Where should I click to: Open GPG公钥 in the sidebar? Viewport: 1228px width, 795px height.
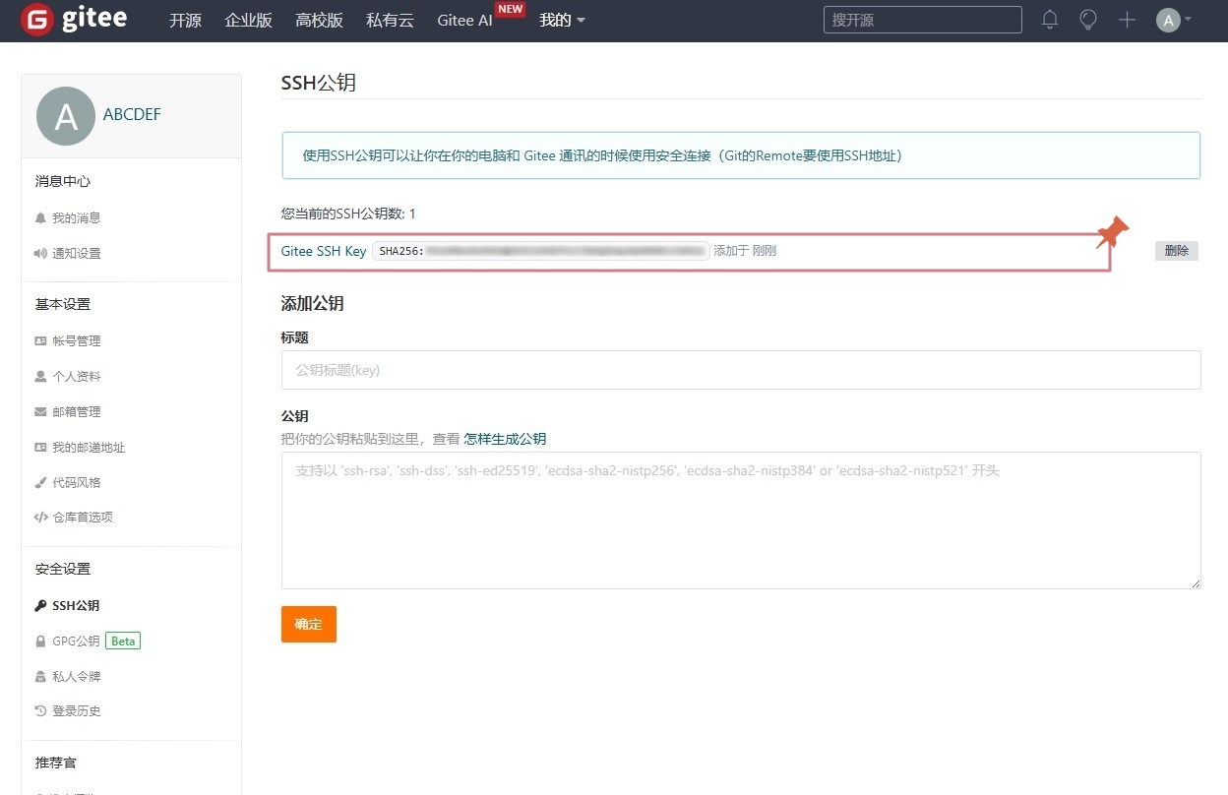point(76,641)
